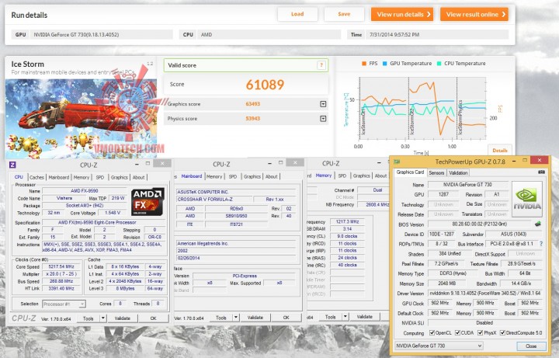Expand the Graphics score details arrow

pyautogui.click(x=323, y=104)
